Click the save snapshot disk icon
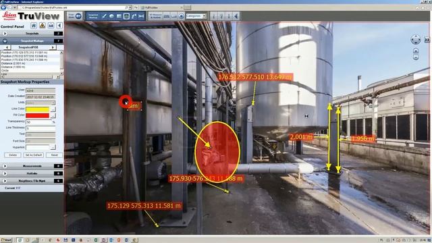This screenshot has width=432, height=243. (51, 26)
